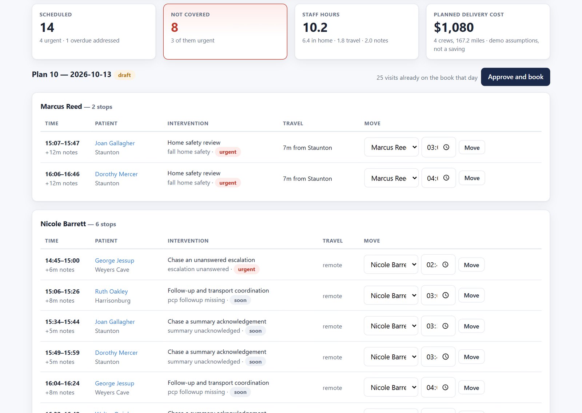The width and height of the screenshot is (582, 413).
Task: Open George Jessup link in 14:45 row
Action: pos(115,261)
